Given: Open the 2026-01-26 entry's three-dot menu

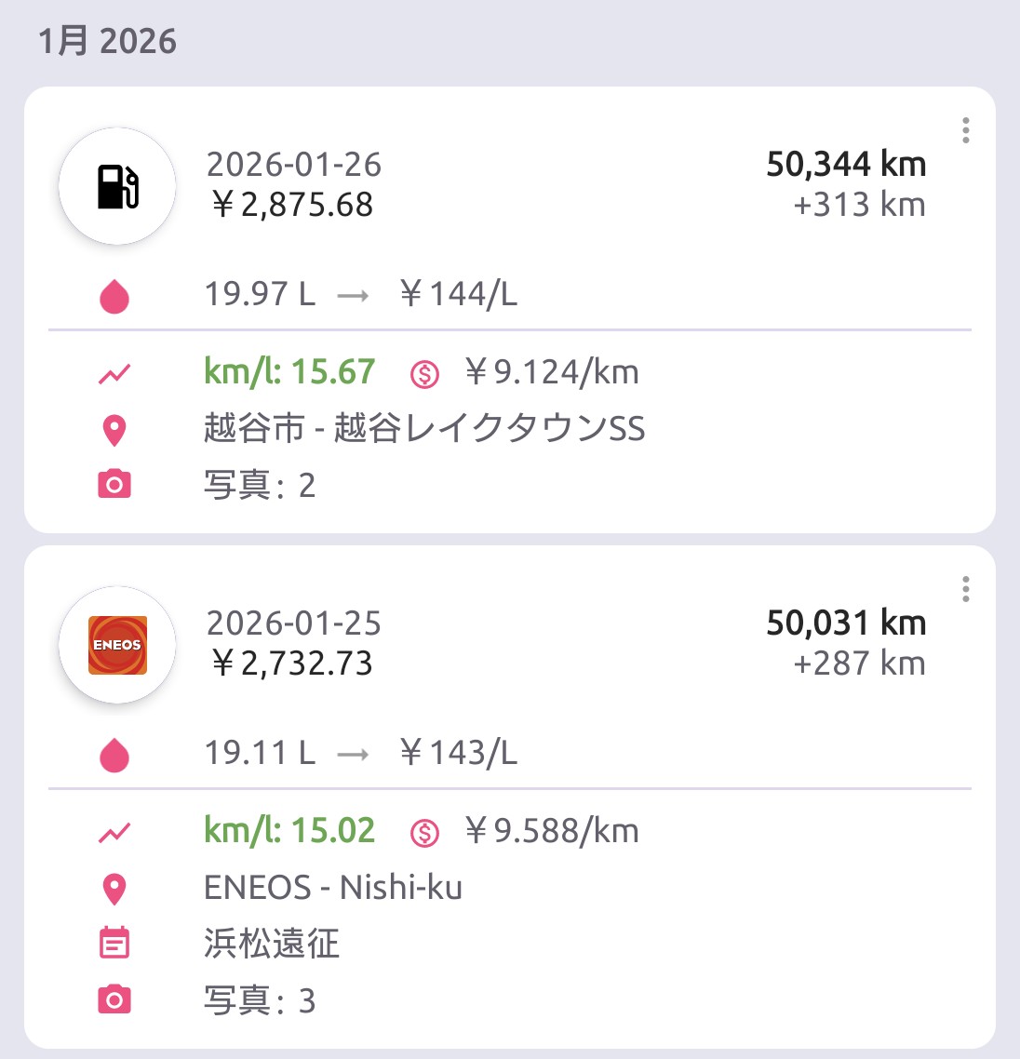Looking at the screenshot, I should pyautogui.click(x=966, y=130).
